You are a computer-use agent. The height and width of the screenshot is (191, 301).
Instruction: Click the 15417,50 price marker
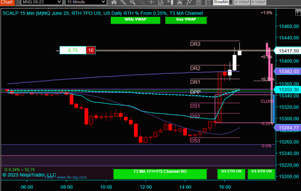tap(288, 51)
